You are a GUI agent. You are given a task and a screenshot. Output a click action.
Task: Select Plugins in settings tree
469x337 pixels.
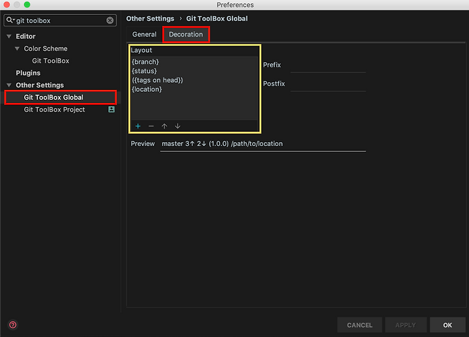[28, 73]
